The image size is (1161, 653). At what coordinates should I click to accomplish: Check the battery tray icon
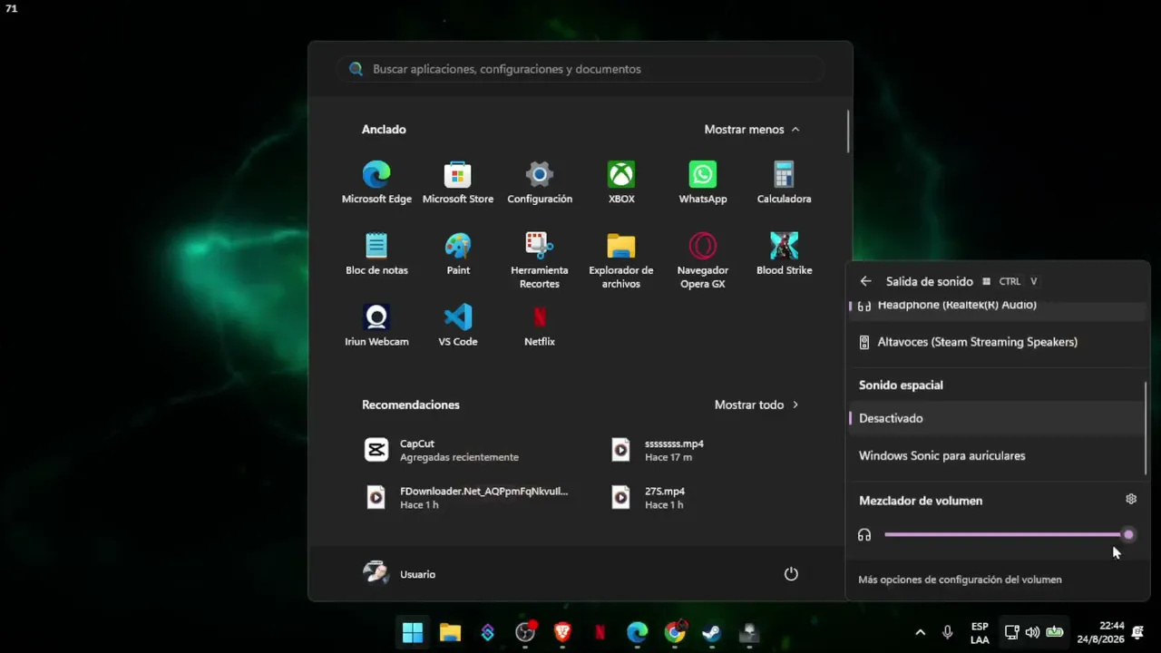pos(1055,632)
